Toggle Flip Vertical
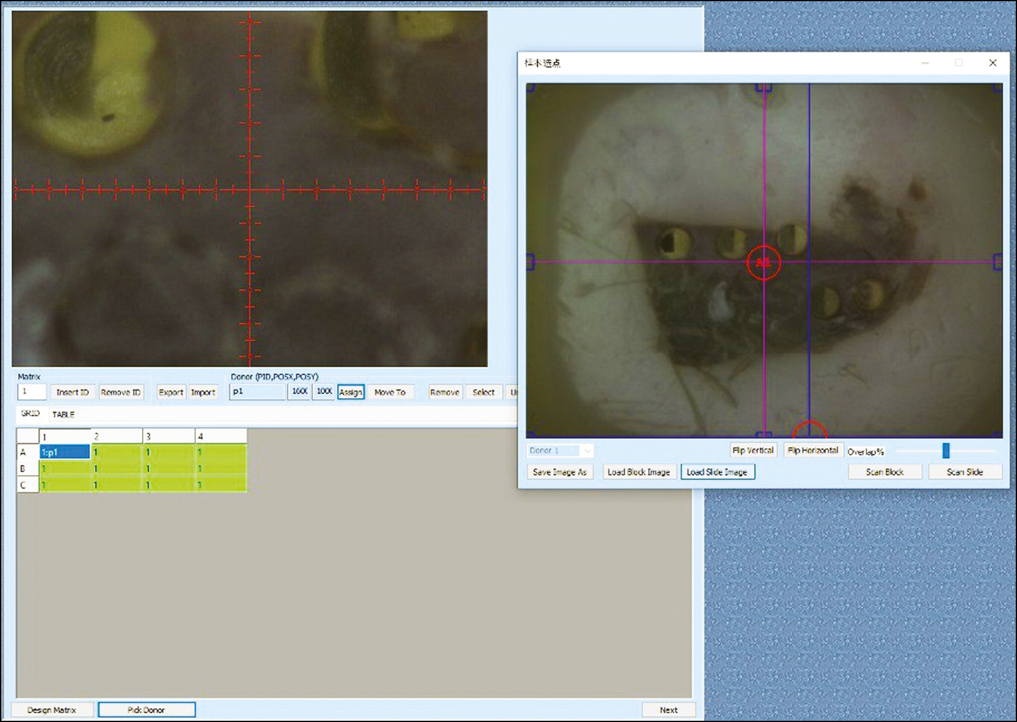The image size is (1017, 722). (753, 451)
